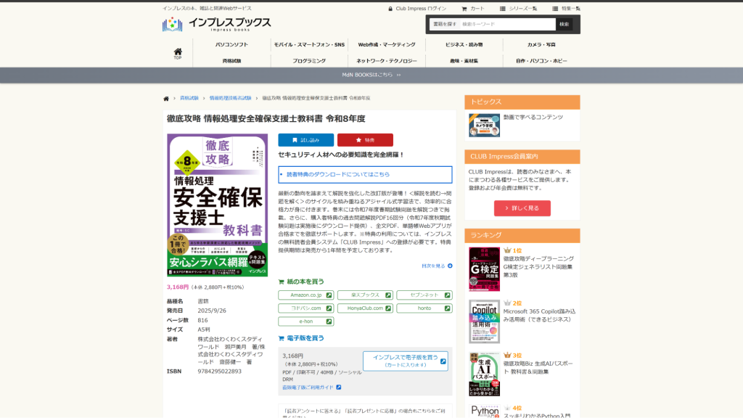Image resolution: width=743 pixels, height=418 pixels.
Task: Open 徹底攻略ディープラーニングG検定 title link
Action: pos(538,267)
